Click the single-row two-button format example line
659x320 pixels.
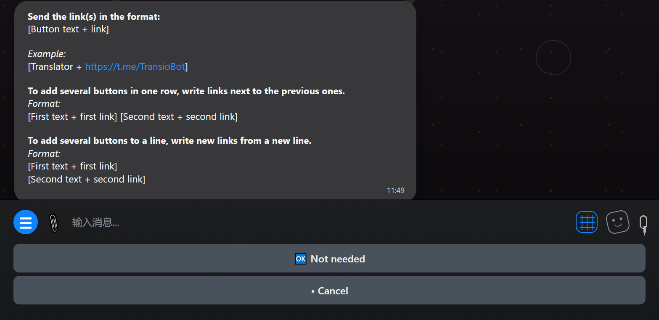coord(132,116)
